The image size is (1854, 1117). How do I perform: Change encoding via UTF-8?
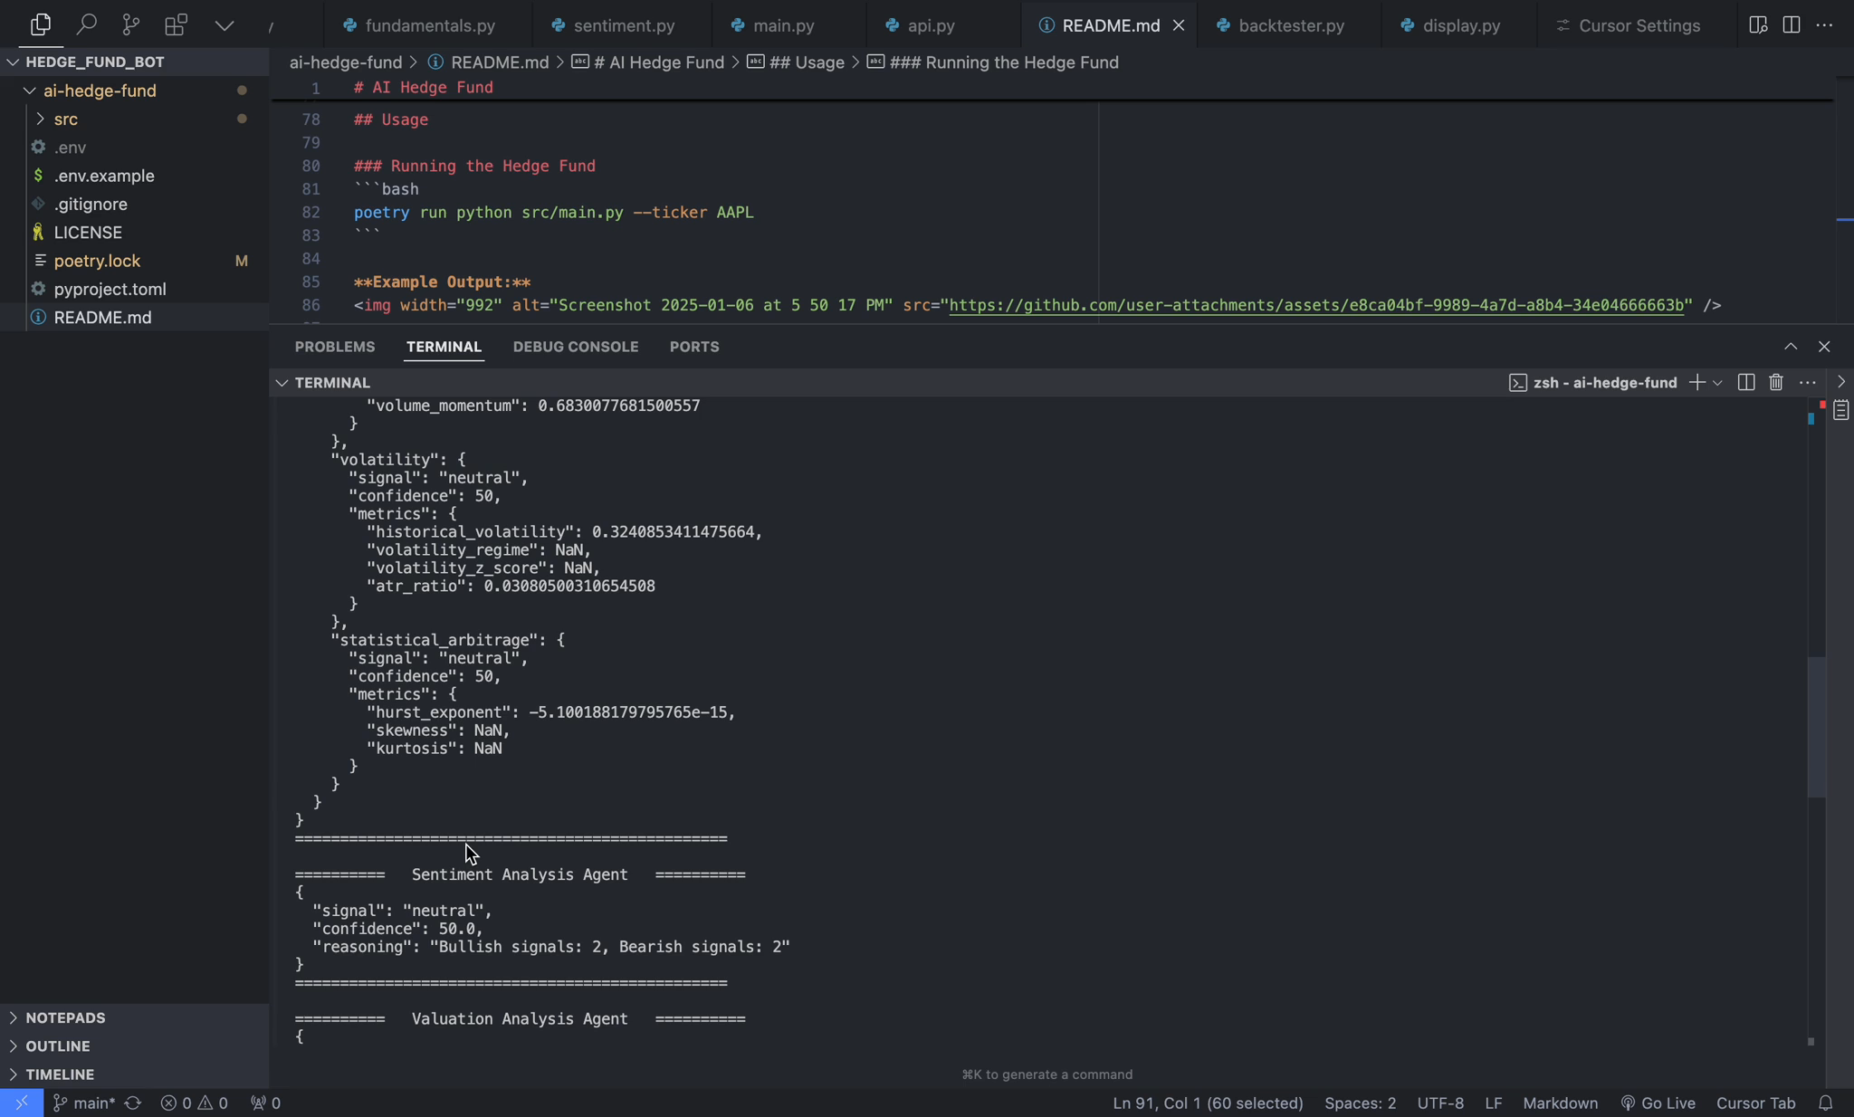(1440, 1103)
